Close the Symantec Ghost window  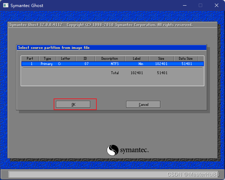217,6
